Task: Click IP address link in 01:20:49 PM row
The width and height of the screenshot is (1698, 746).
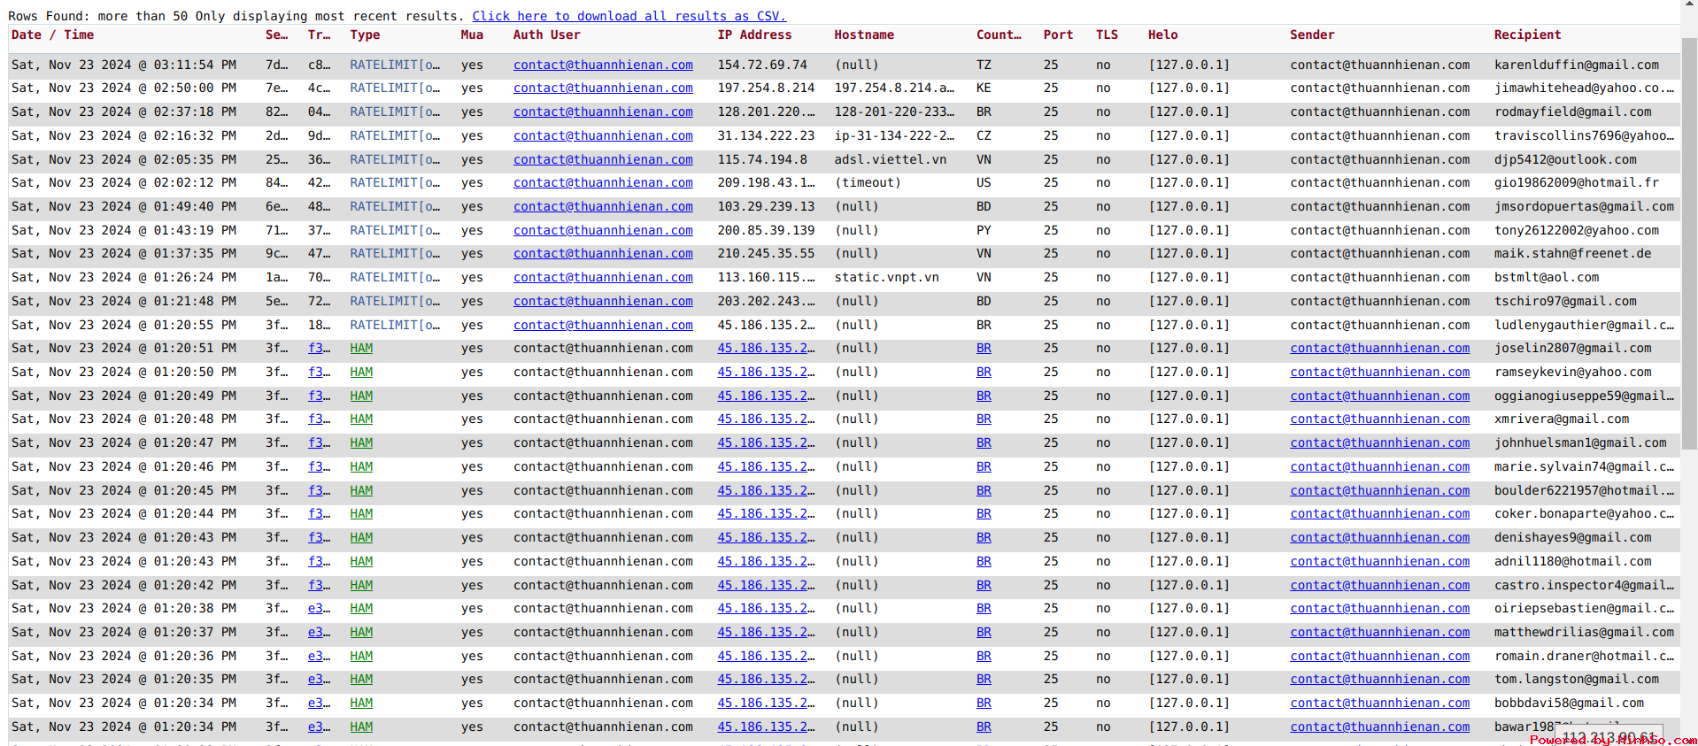Action: (766, 396)
